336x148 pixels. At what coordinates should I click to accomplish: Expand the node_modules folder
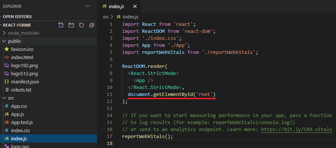click(48, 33)
